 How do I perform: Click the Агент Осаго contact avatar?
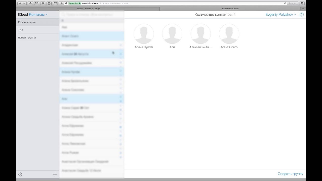coord(229,34)
